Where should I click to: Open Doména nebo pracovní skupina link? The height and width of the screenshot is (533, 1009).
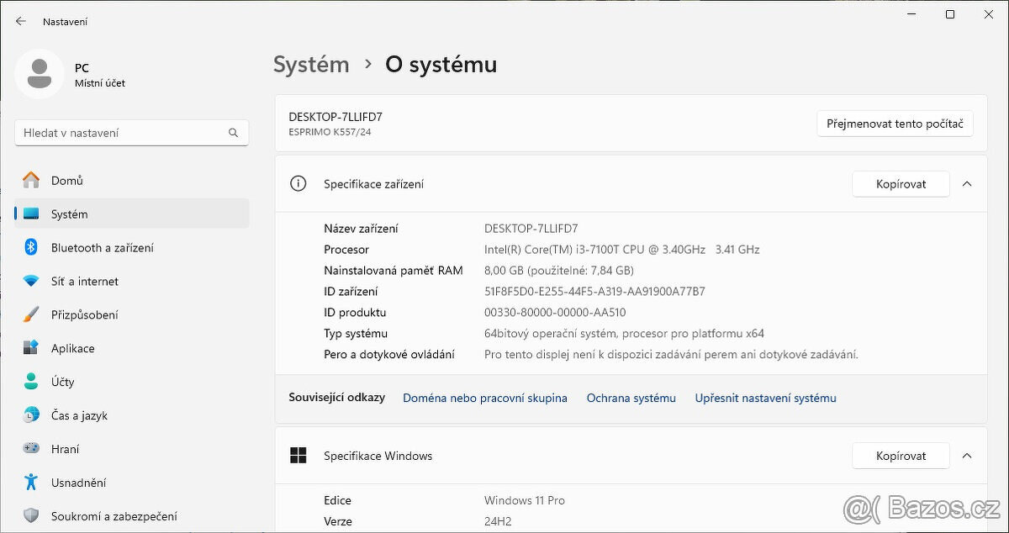[x=485, y=398]
